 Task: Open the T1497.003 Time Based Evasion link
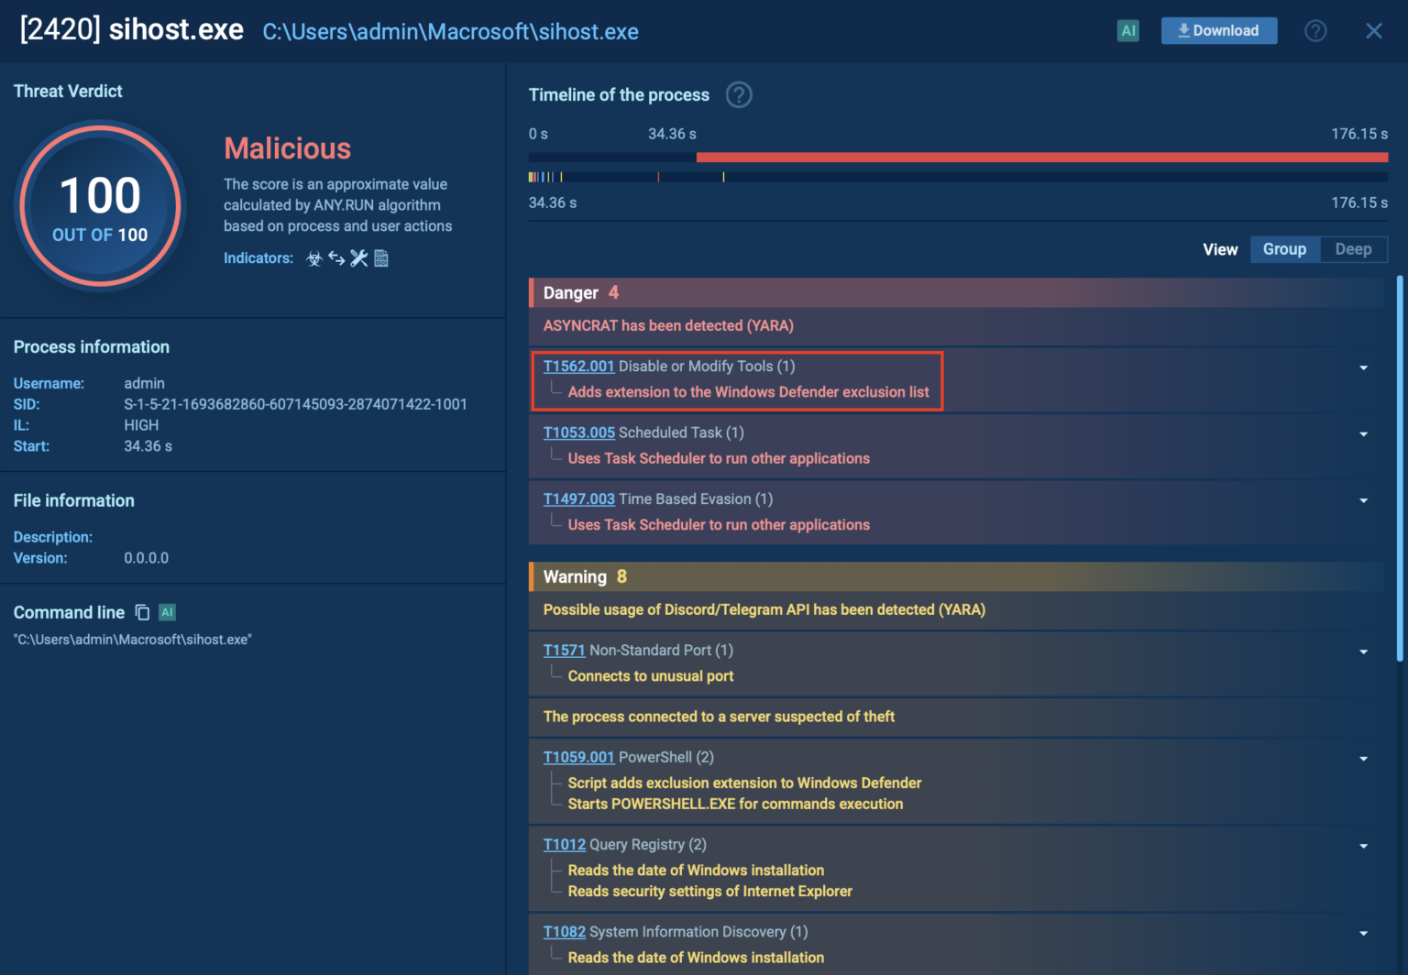[578, 498]
